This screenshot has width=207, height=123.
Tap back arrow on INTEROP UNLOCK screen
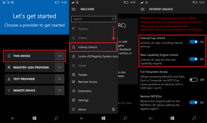click(x=151, y=118)
